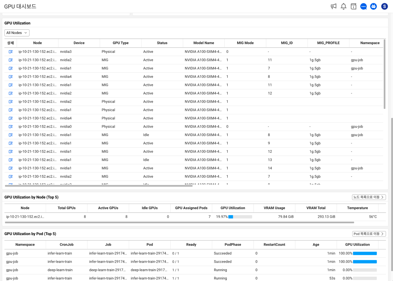Open detail icon for nvidia2 MIG_ID 7 row
The height and width of the screenshot is (281, 393).
coord(10,176)
